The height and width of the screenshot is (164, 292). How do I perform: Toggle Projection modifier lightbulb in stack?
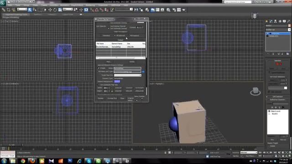coord(268,34)
